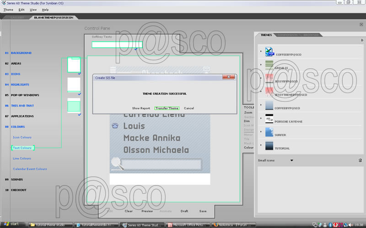The image size is (366, 228).
Task: Open the Small icons view dropdown
Action: pos(291,161)
